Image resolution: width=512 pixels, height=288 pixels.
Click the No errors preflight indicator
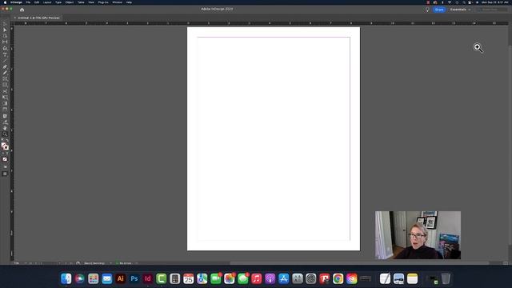(124, 263)
